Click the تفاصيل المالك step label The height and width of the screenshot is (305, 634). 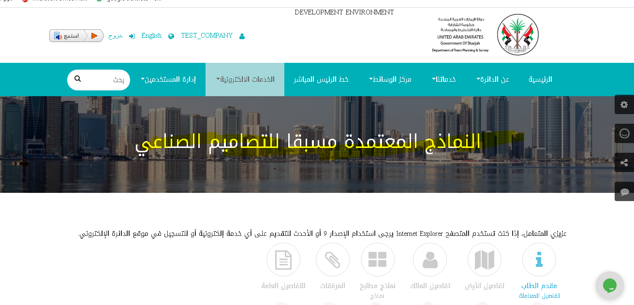(430, 286)
